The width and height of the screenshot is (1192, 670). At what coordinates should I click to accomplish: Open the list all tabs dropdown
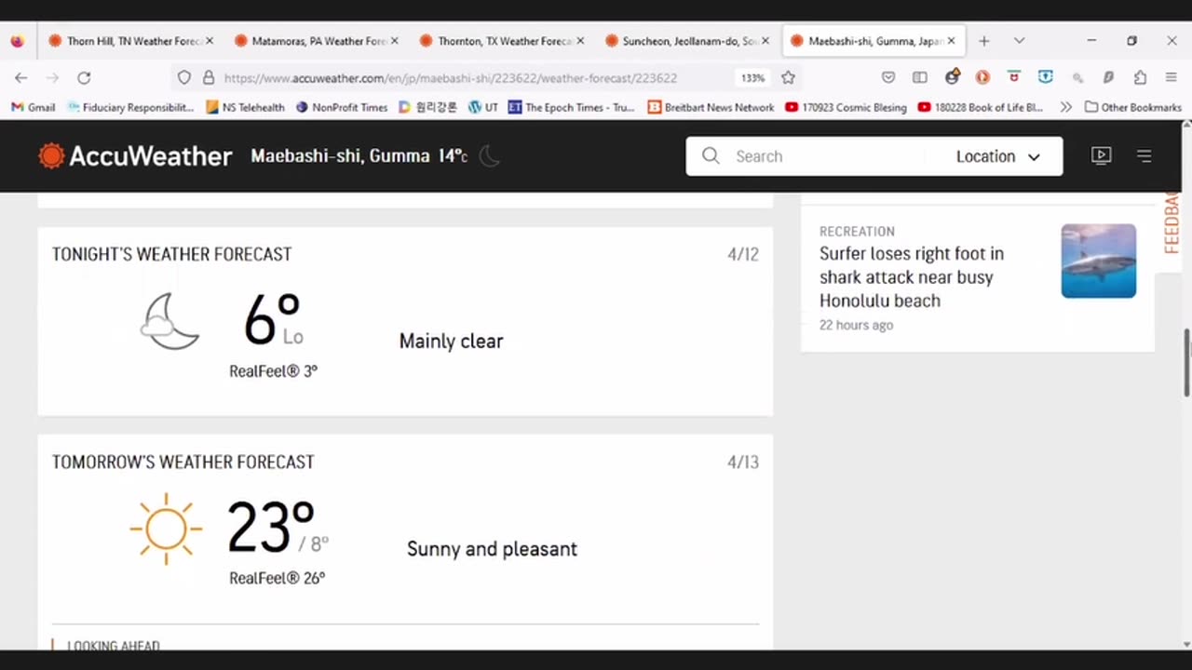(1019, 41)
